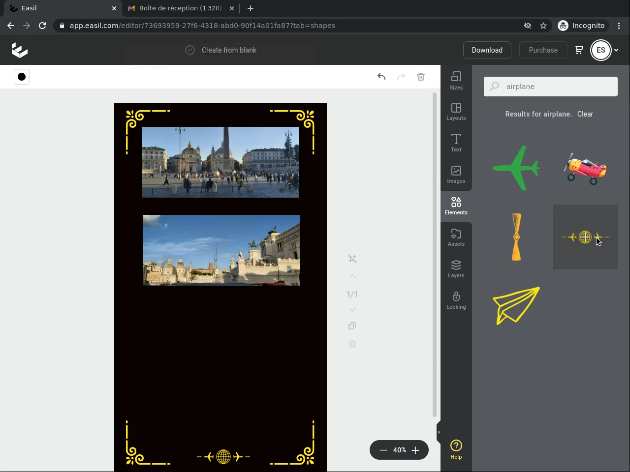
Task: Add the yellow globe with airplanes element
Action: 585,237
